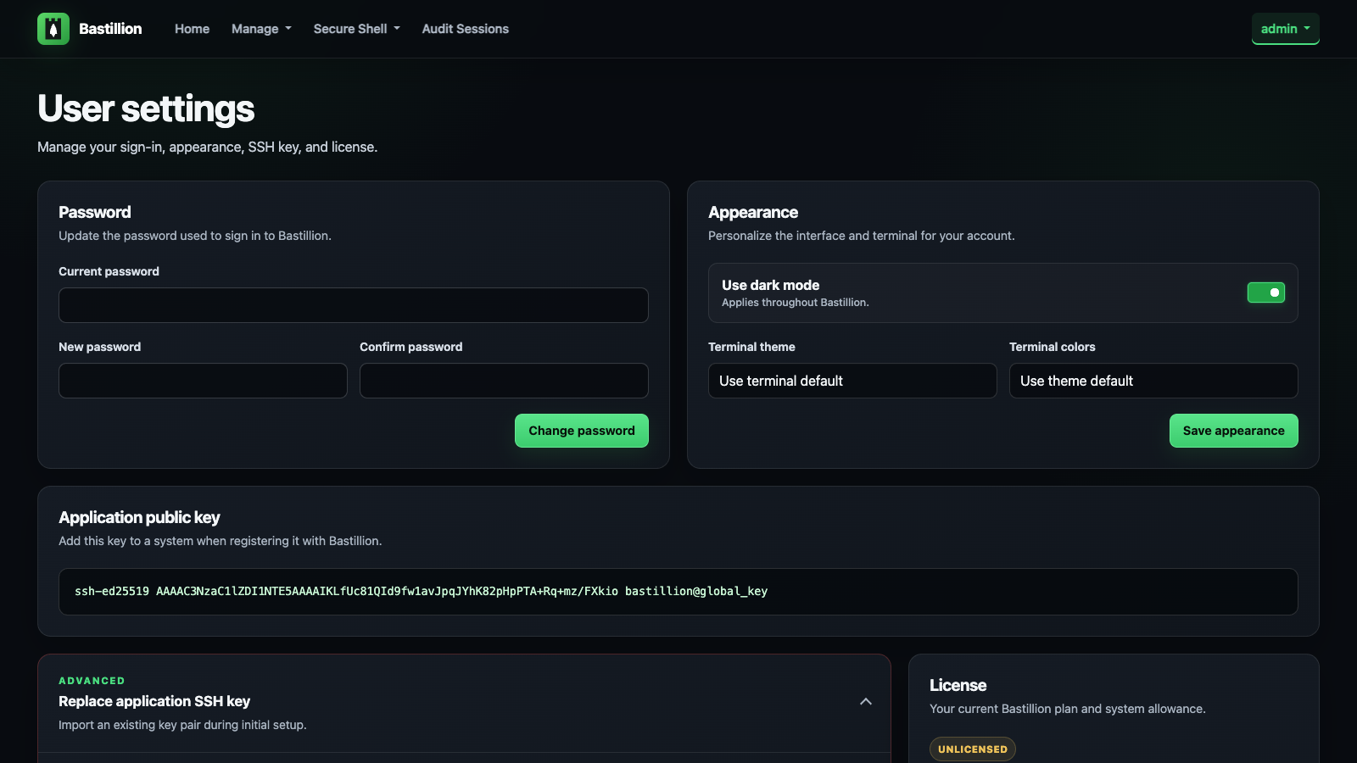The image size is (1357, 763).
Task: Click the User settings heading
Action: tap(146, 109)
